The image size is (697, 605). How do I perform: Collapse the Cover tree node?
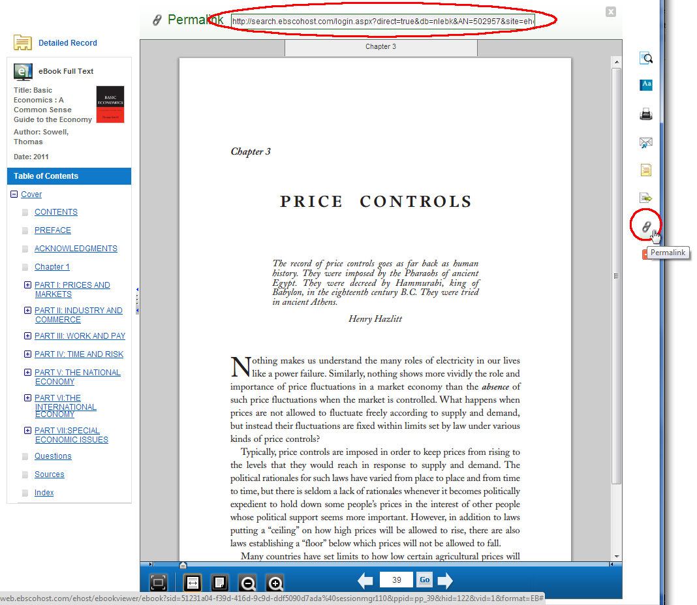click(14, 194)
